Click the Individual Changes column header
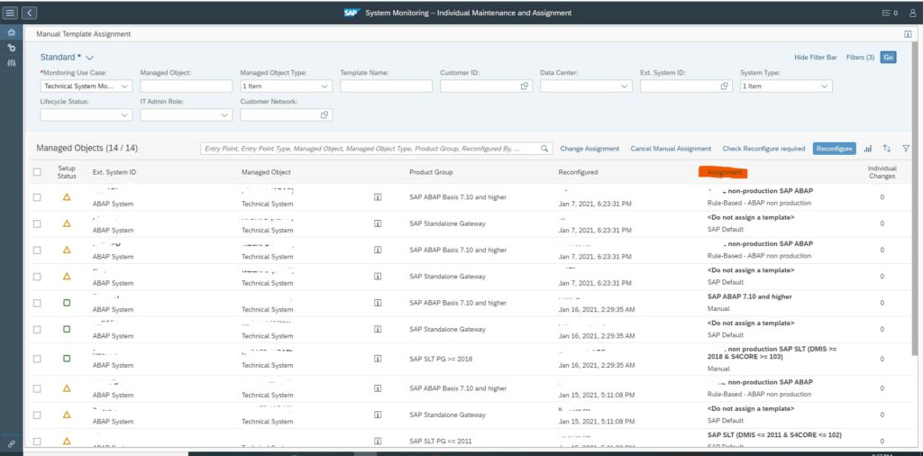923x456 pixels. 882,172
